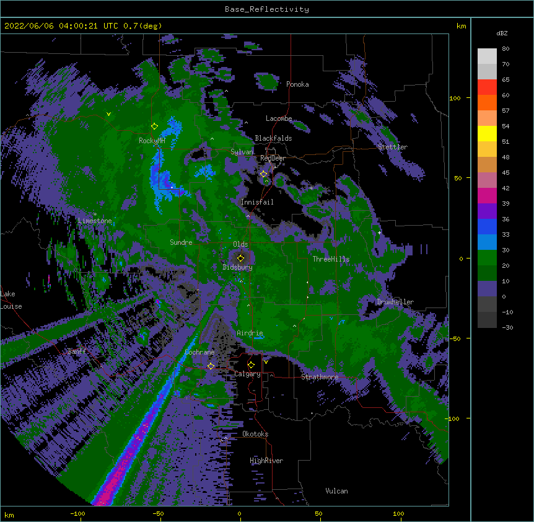
Task: Click the Airdrie city label
Action: coord(250,333)
